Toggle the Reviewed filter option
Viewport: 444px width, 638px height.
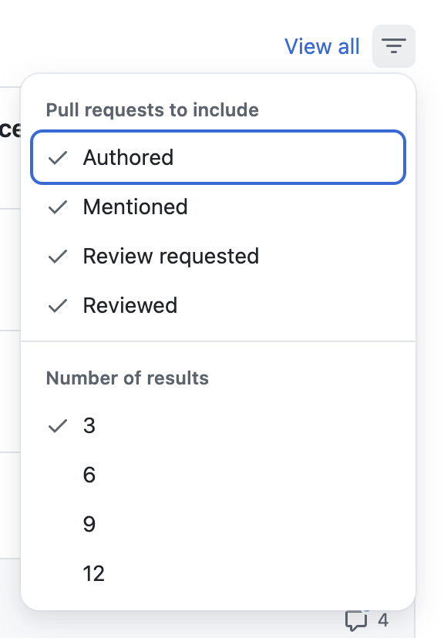pos(218,306)
